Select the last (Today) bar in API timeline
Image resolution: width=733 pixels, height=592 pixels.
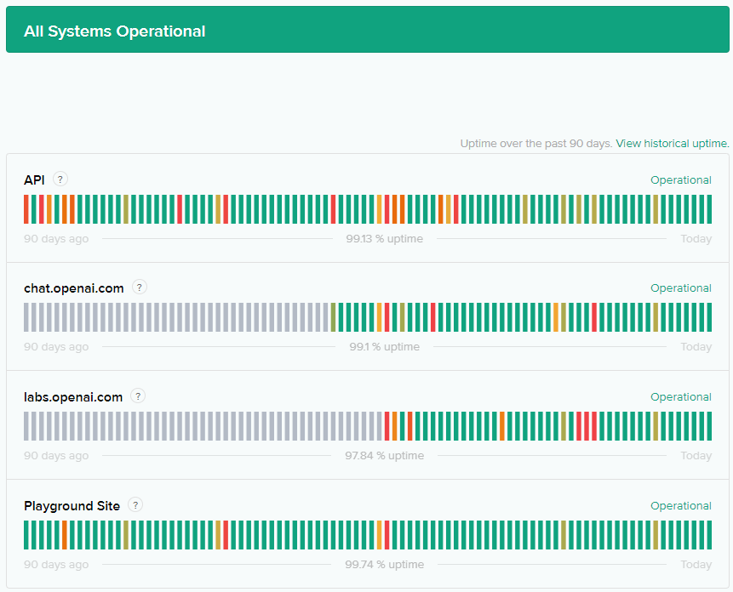(709, 209)
